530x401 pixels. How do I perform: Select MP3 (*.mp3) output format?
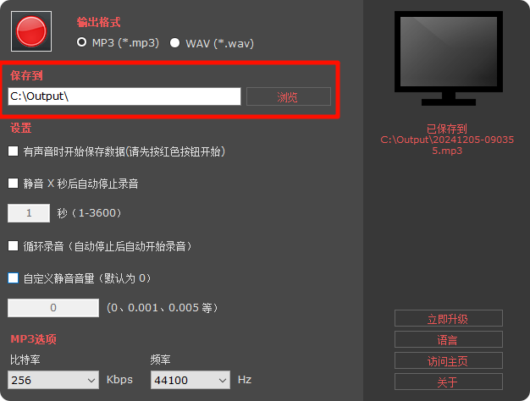coord(81,42)
